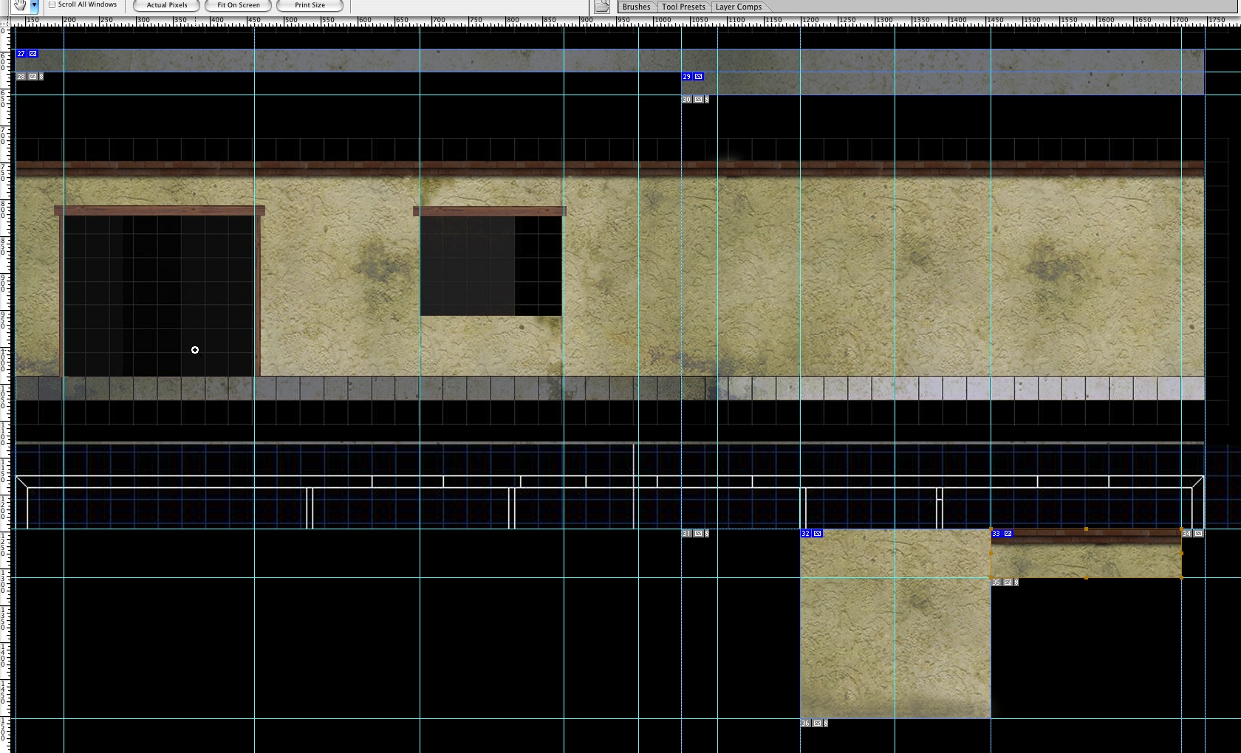
Task: Open the tool preset picker arrow
Action: pyautogui.click(x=34, y=5)
